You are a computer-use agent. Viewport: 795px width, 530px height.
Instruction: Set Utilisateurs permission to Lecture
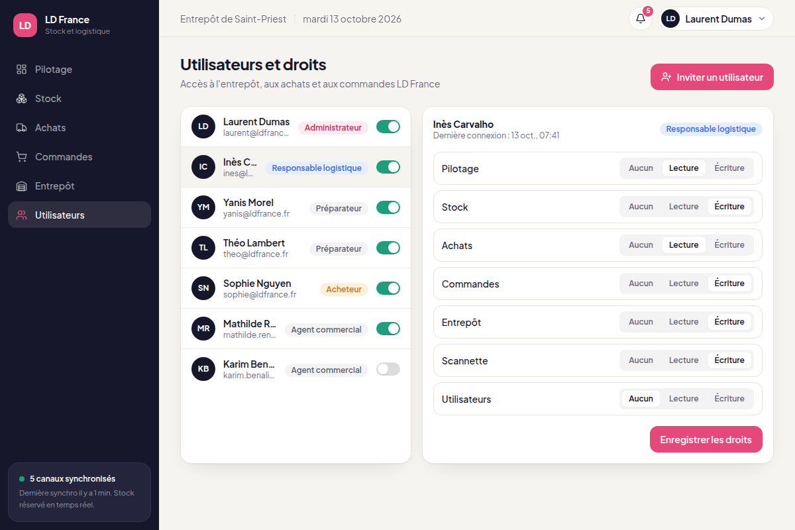pos(684,399)
